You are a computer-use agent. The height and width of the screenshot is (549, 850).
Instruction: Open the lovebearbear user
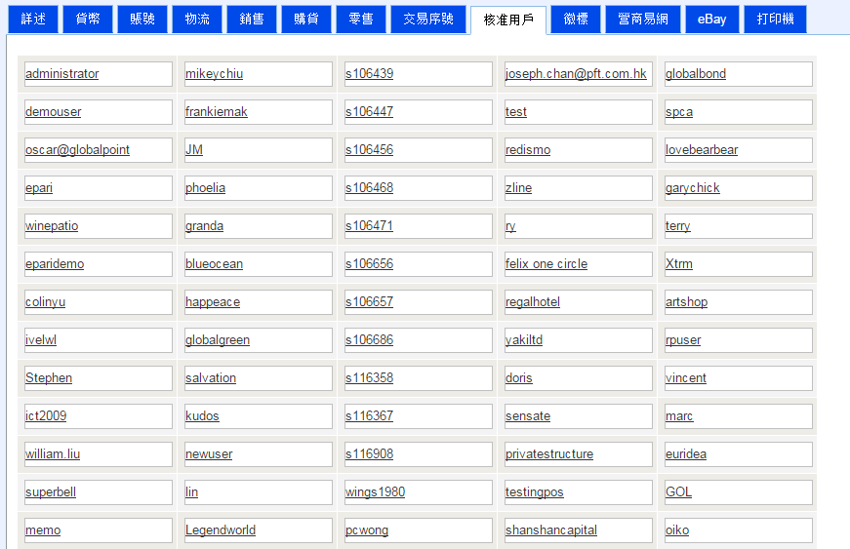click(x=702, y=149)
